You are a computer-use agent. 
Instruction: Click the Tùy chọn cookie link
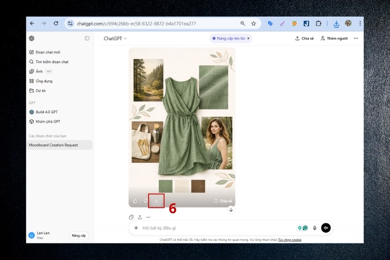290,240
